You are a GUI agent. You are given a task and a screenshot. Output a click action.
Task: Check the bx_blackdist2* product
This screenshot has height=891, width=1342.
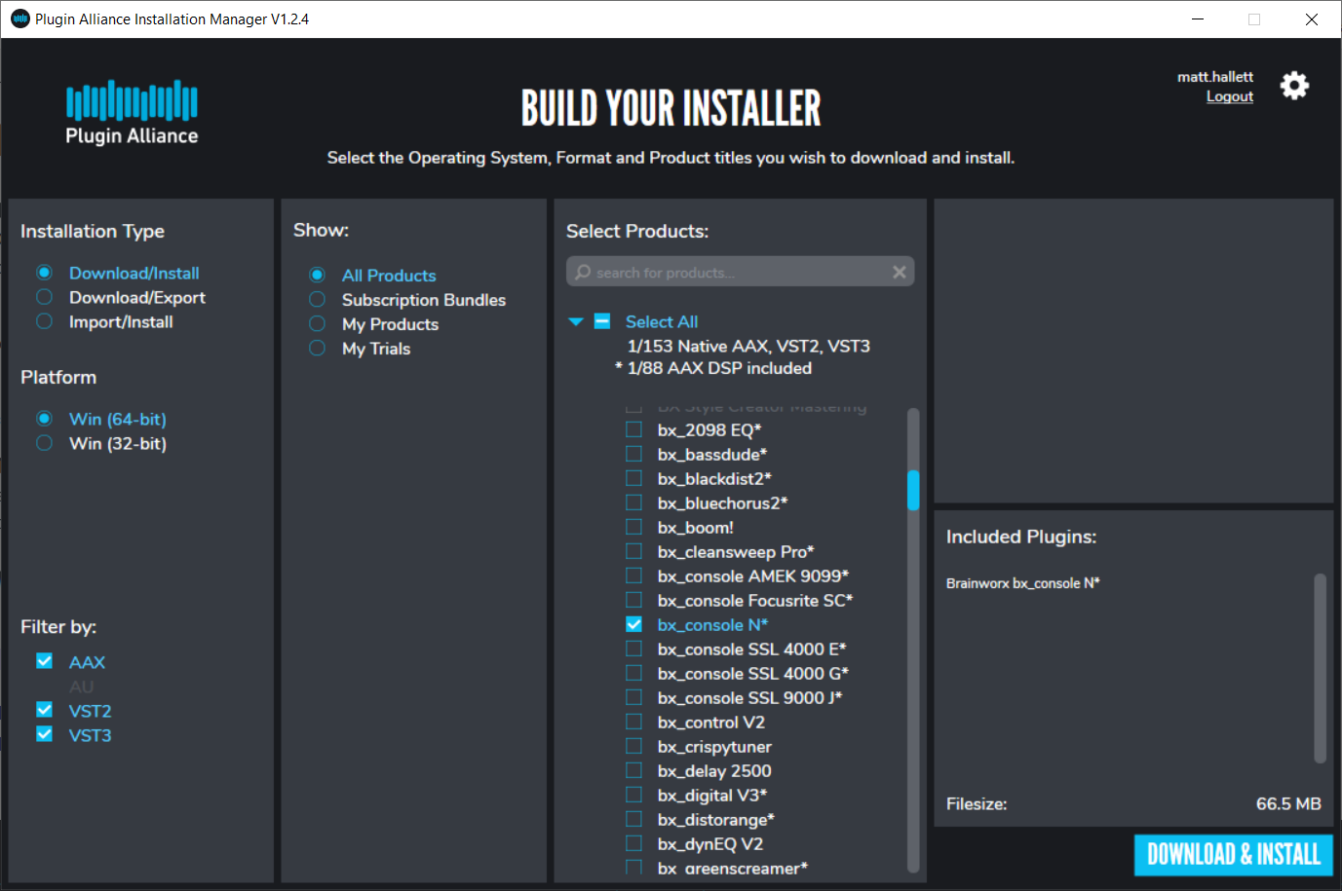coord(633,478)
